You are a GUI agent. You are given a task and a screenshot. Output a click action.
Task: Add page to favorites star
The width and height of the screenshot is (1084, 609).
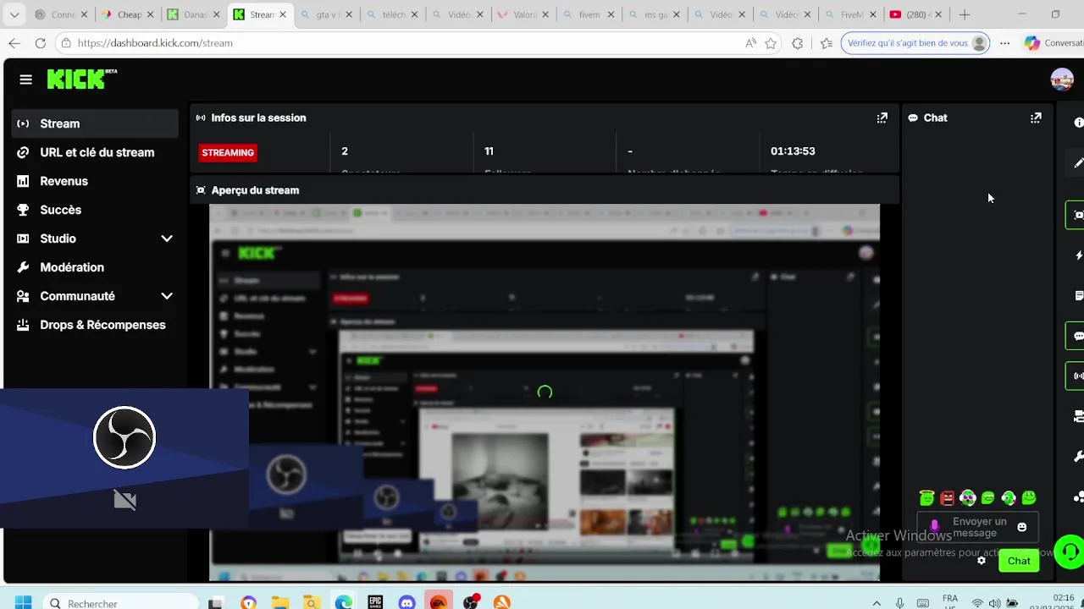click(770, 43)
